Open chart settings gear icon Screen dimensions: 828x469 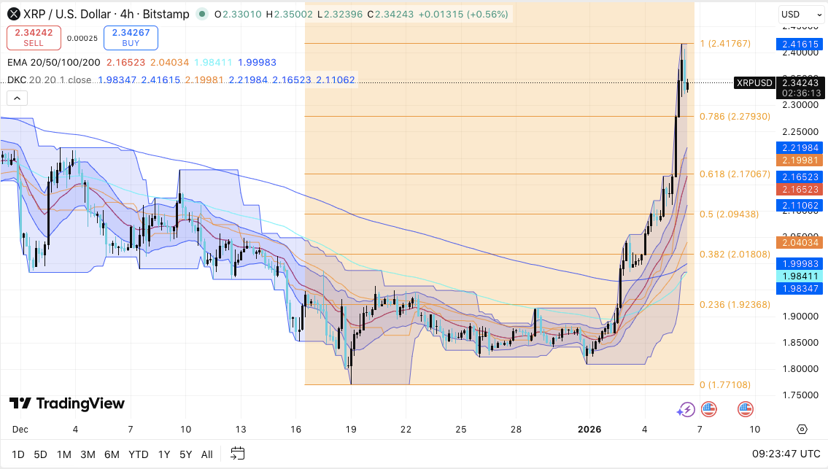tap(802, 430)
